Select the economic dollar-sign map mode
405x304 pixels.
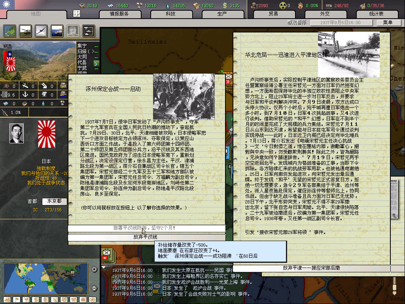[x=35, y=300]
